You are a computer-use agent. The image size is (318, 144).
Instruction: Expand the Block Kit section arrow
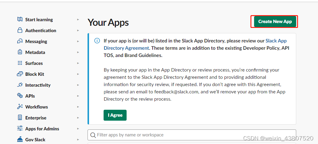78,74
